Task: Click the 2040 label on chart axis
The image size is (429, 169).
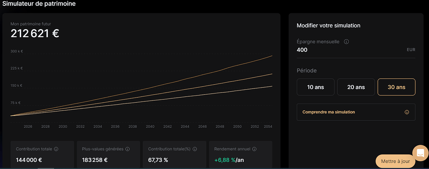Action: 150,126
